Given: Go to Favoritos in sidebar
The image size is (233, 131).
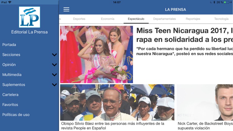Looking at the screenshot, I should click(10, 105).
